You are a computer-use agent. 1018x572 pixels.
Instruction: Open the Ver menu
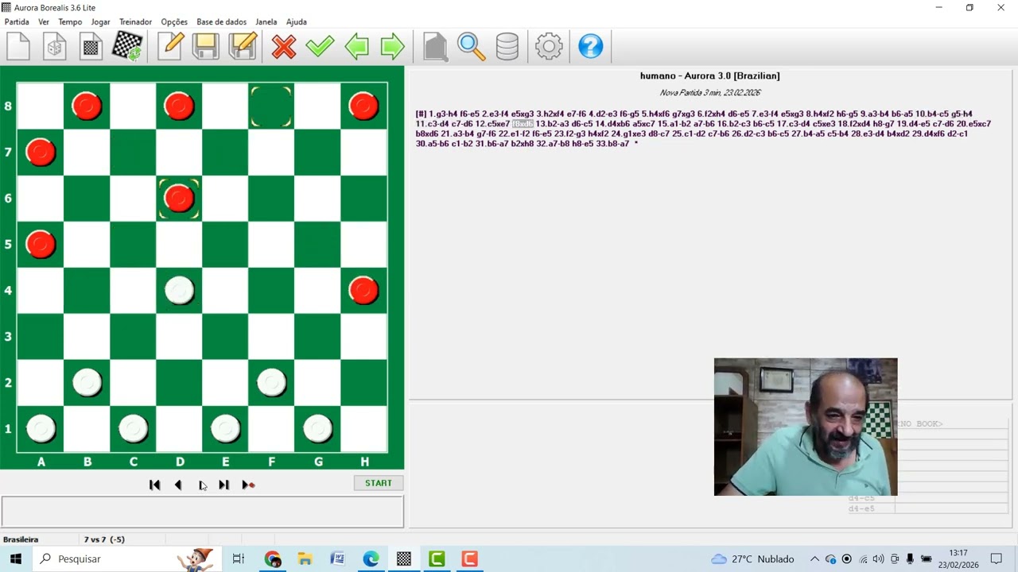click(x=44, y=21)
